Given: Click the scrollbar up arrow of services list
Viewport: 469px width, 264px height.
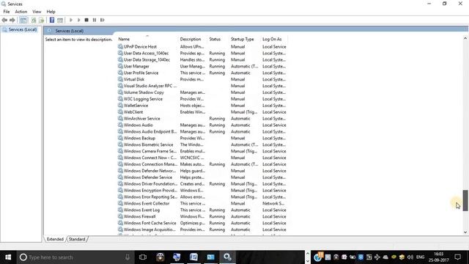Looking at the screenshot, I should point(465,38).
